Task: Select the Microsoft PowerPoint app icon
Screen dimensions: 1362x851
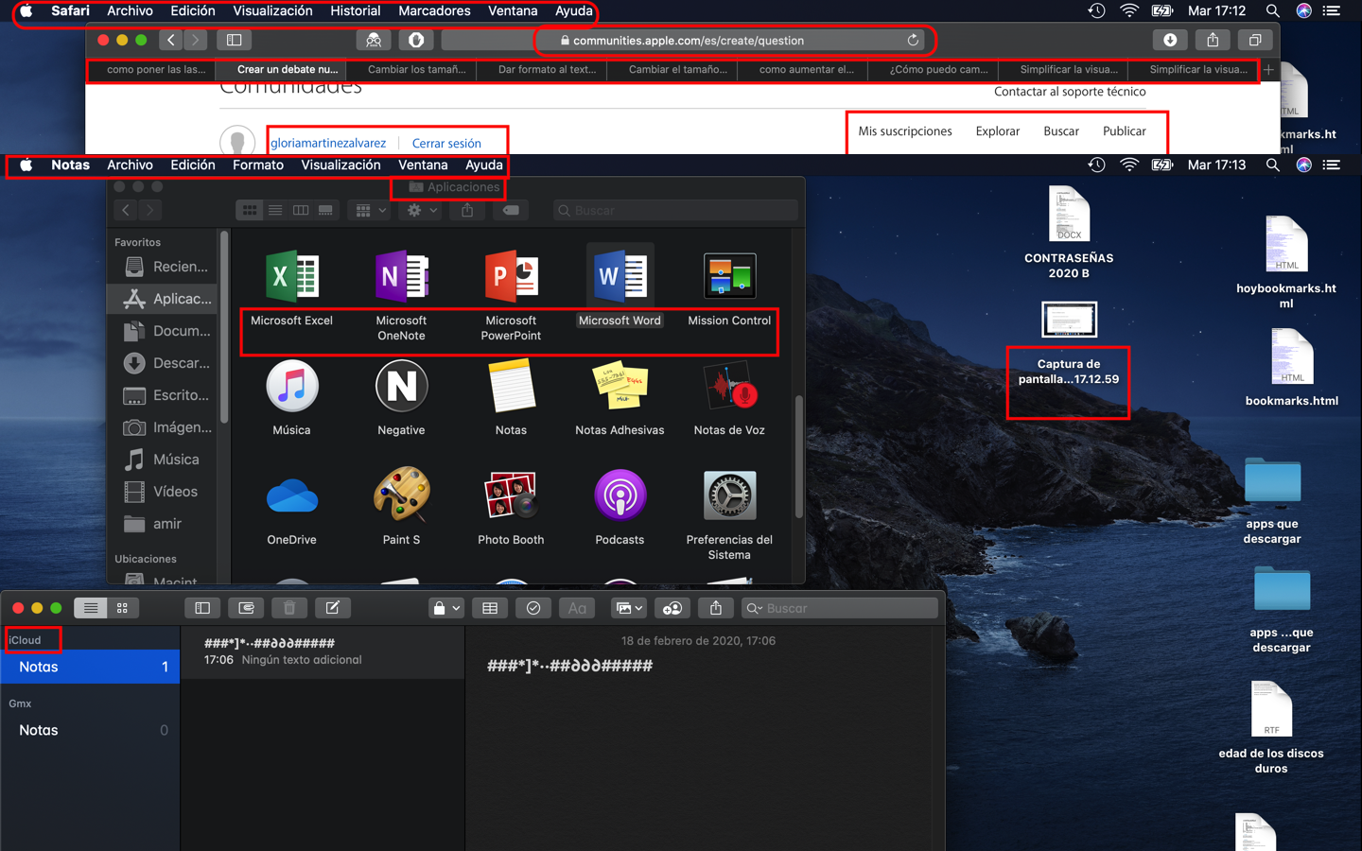Action: (512, 276)
